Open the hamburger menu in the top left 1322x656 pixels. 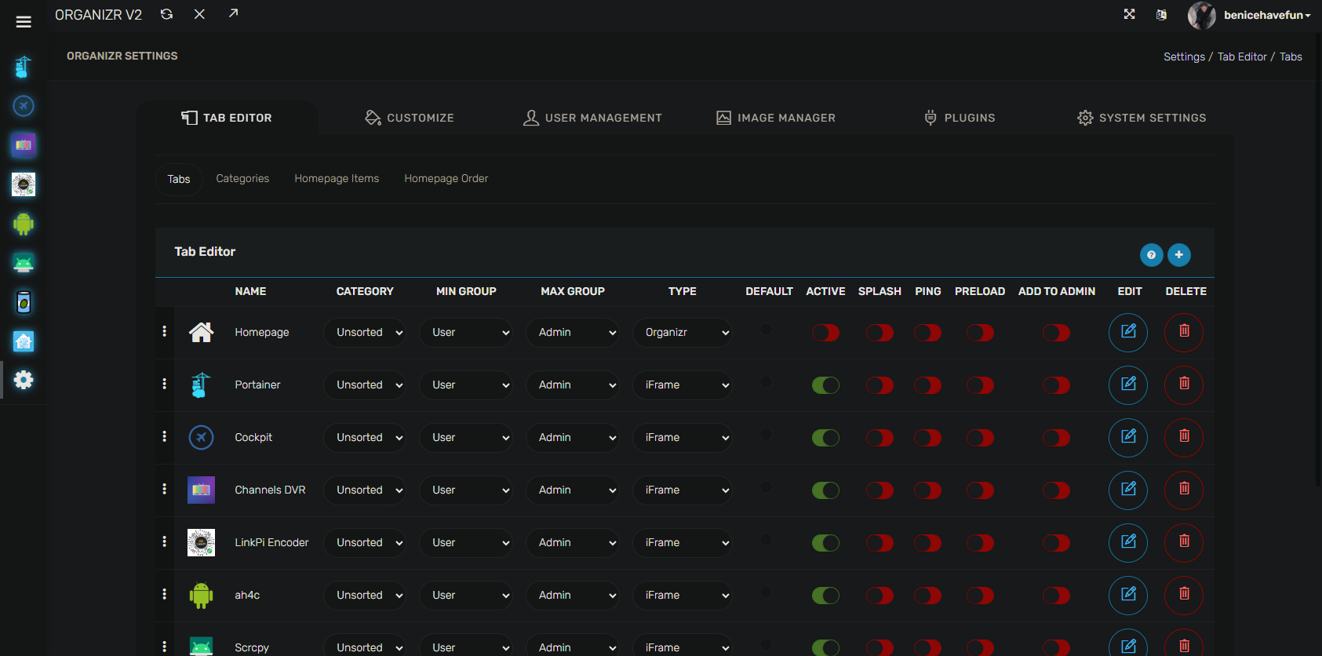[24, 22]
